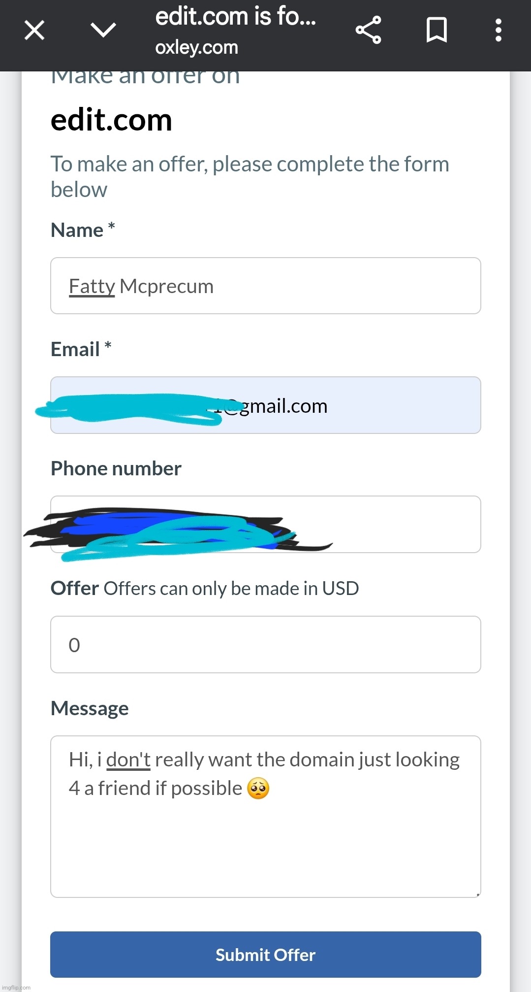Tap the oxley.com URL text
Image resolution: width=531 pixels, height=992 pixels.
tap(196, 48)
